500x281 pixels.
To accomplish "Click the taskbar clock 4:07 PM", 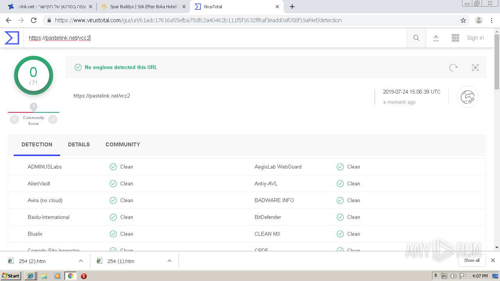I will click(x=480, y=276).
